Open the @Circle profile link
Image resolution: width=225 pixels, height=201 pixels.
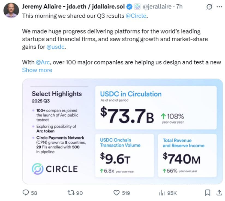[x=136, y=16]
